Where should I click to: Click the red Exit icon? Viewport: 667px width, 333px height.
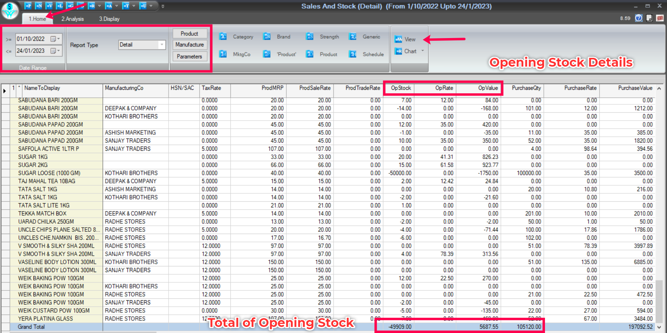point(660,18)
